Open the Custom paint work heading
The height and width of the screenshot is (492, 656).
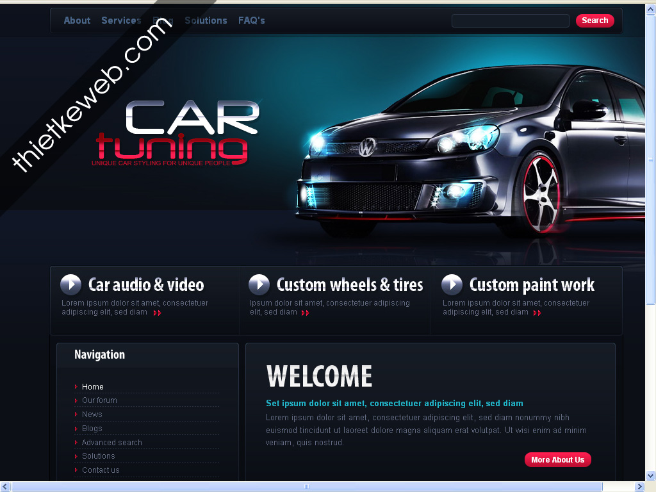click(x=532, y=285)
